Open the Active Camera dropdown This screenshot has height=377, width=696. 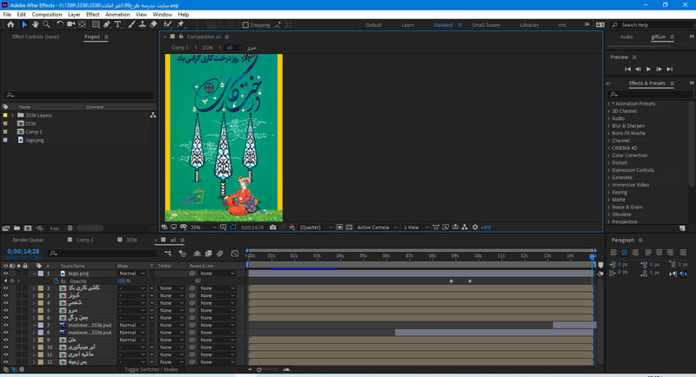click(x=377, y=228)
